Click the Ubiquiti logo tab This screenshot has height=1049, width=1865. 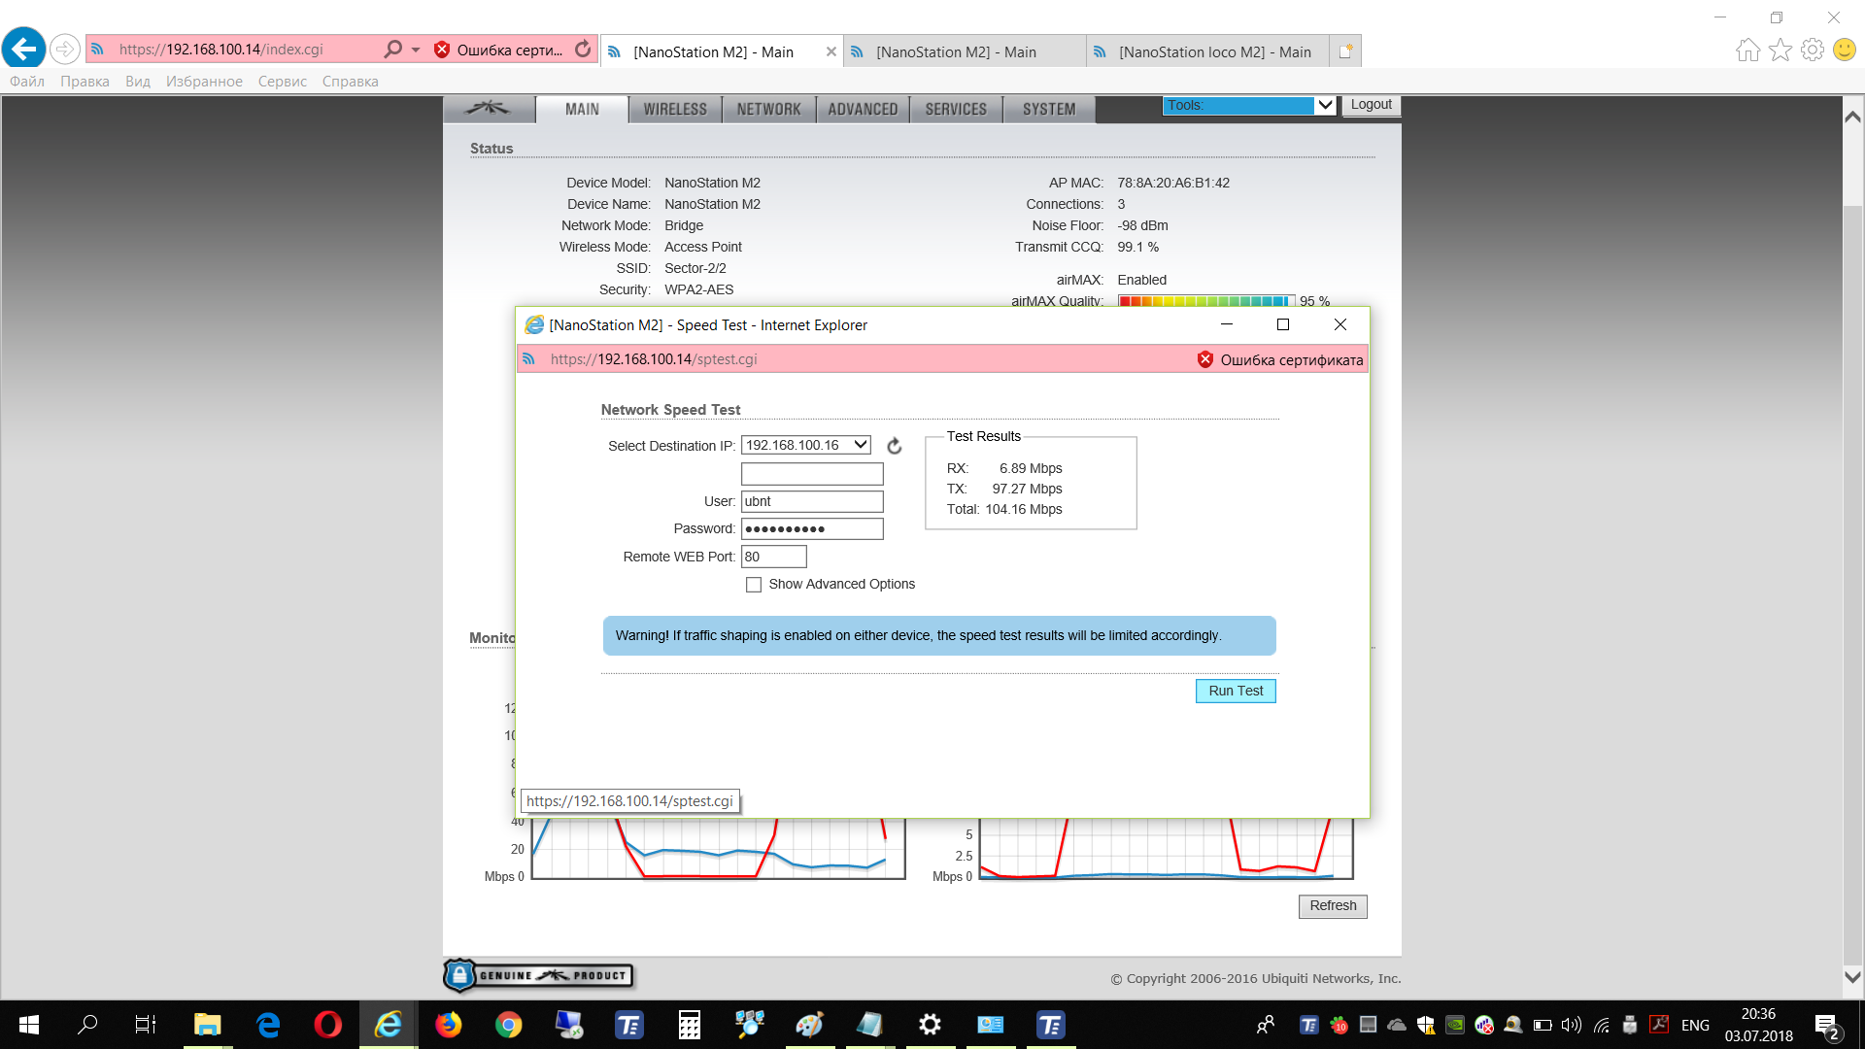[489, 109]
